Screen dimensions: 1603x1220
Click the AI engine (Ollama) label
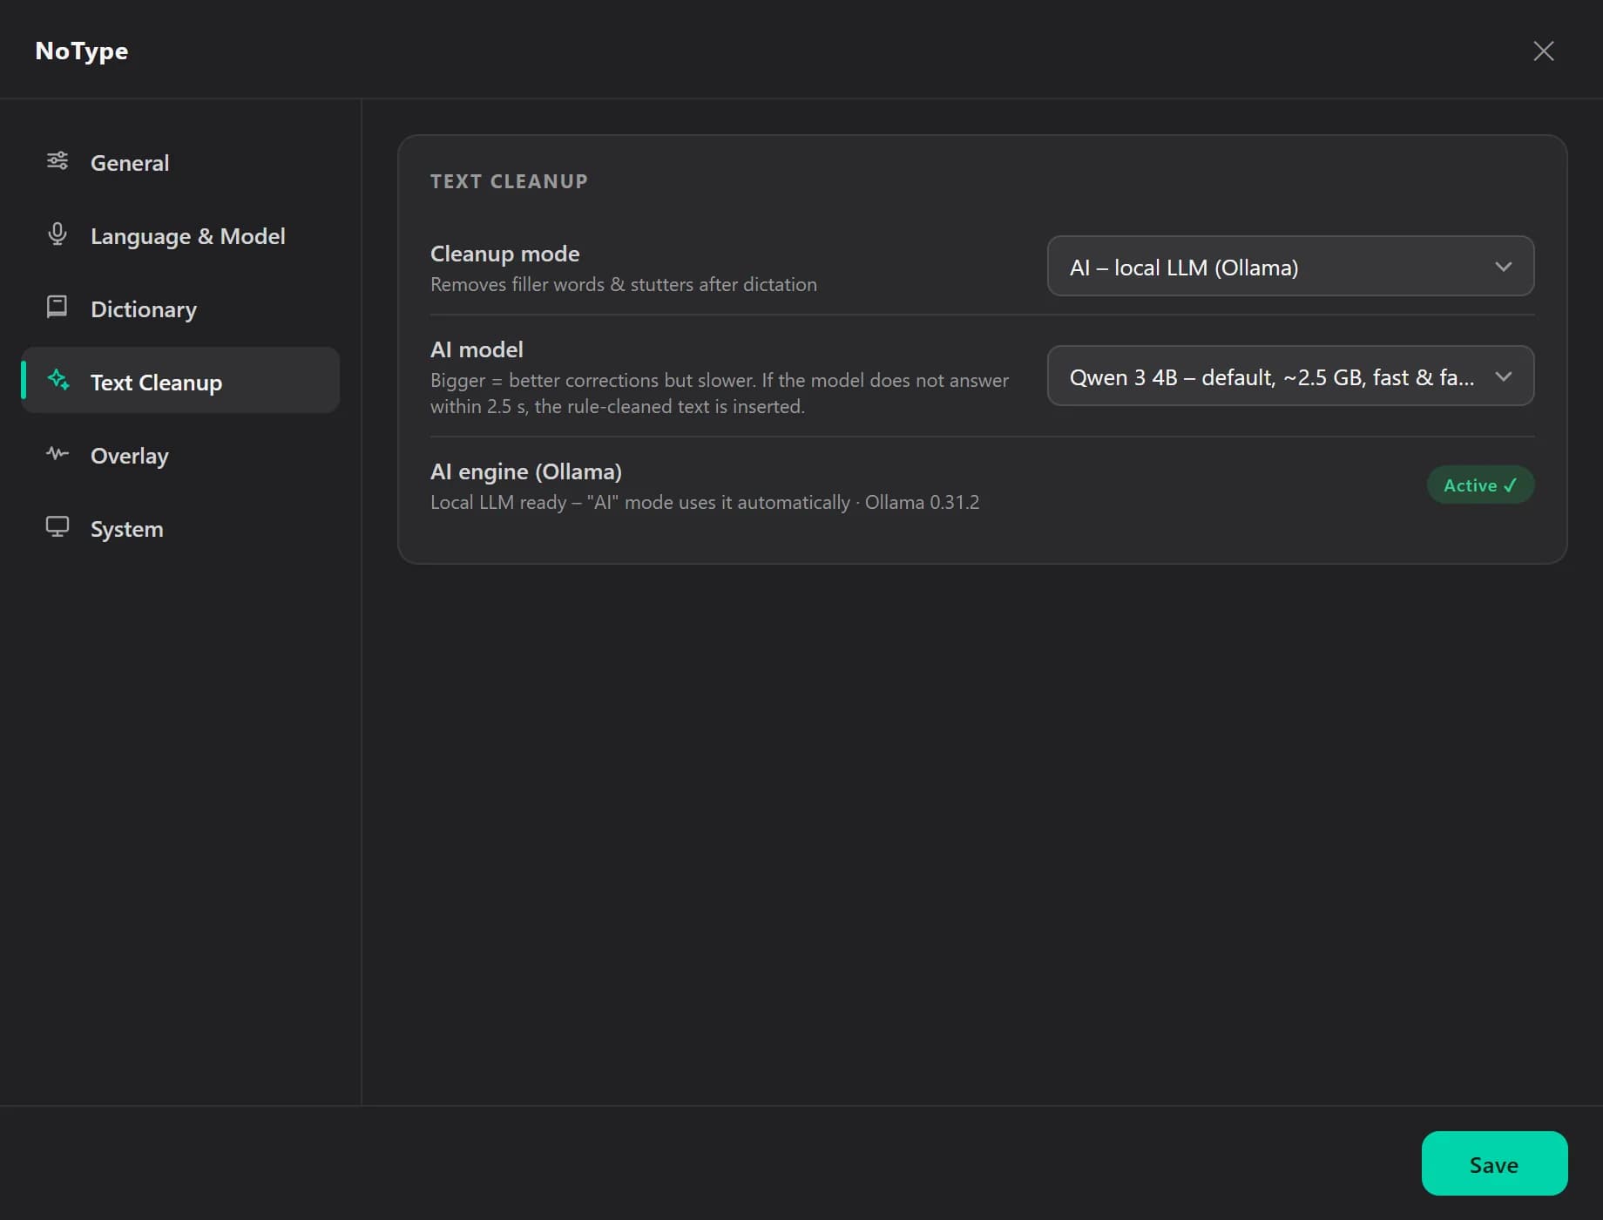point(526,471)
